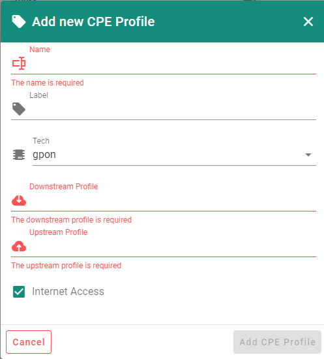Expand the Tech dropdown arrow
This screenshot has width=324, height=359.
[x=308, y=155]
